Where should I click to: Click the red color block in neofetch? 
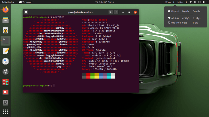(x=88, y=77)
